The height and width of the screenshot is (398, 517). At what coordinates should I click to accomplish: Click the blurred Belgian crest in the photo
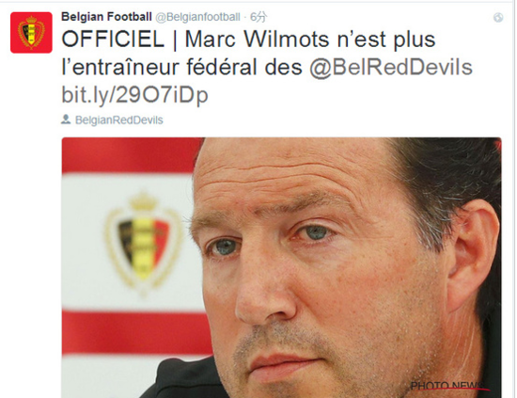pyautogui.click(x=144, y=243)
